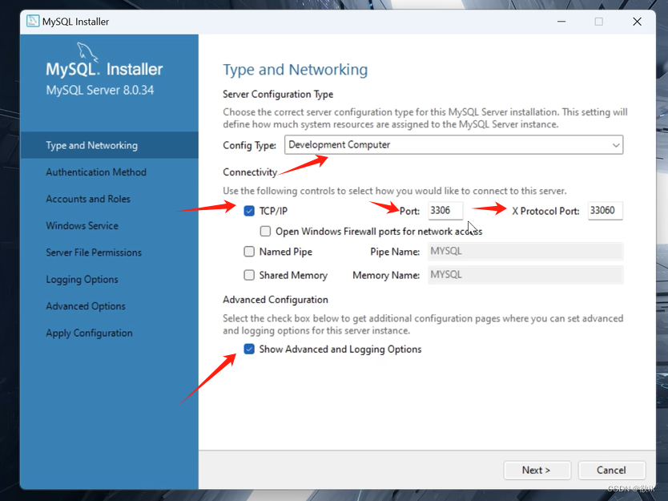Click MySQL Server 8.0.34 version text

[100, 91]
